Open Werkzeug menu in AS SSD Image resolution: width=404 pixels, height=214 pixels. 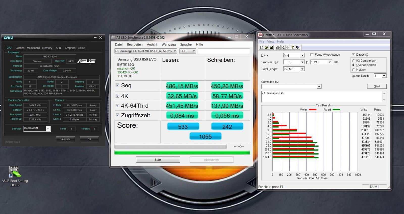click(169, 44)
